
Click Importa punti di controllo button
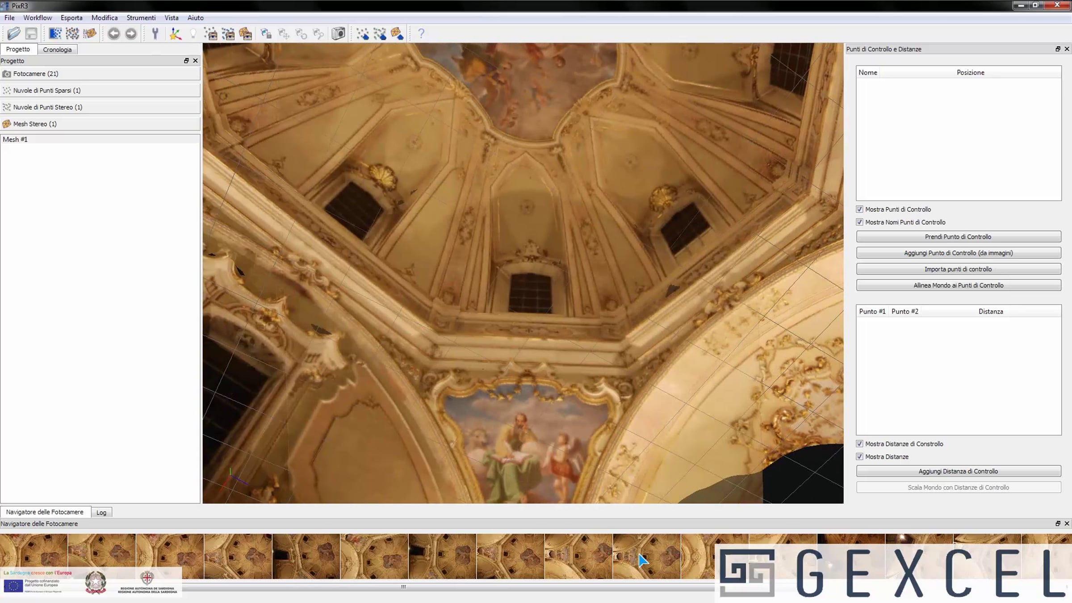click(958, 269)
